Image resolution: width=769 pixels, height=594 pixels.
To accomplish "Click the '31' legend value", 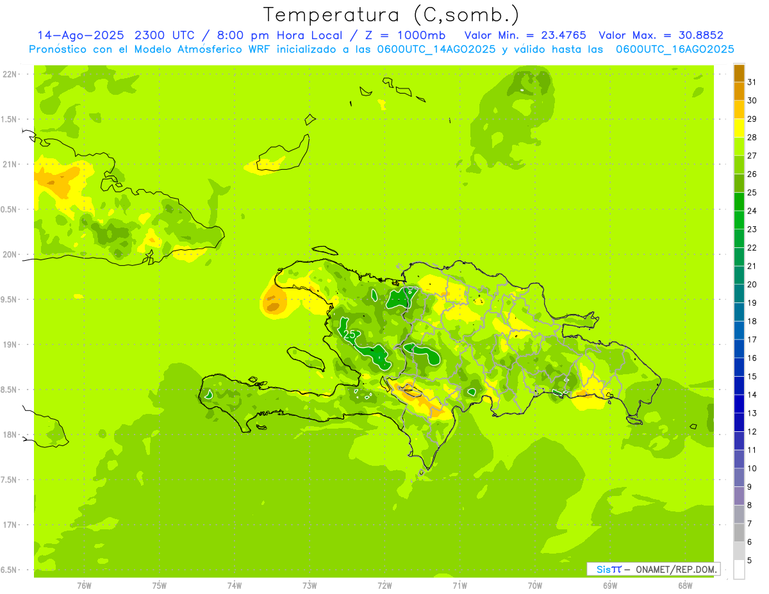I will click(752, 82).
